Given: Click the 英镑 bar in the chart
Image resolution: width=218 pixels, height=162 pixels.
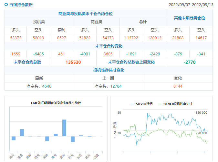Looking at the screenshot, I should (x=47, y=138).
